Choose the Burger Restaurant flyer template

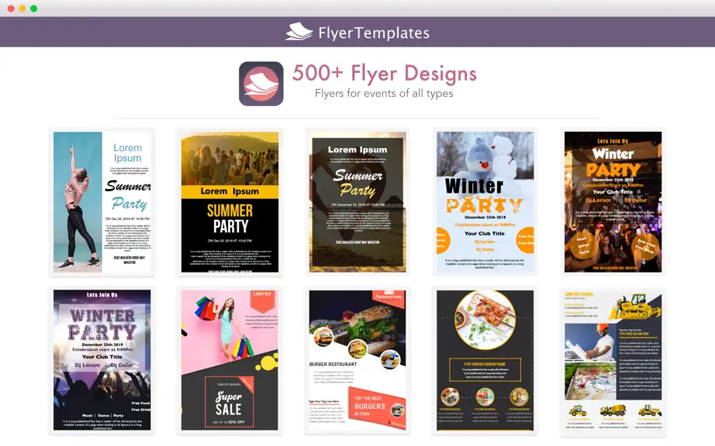tap(357, 360)
